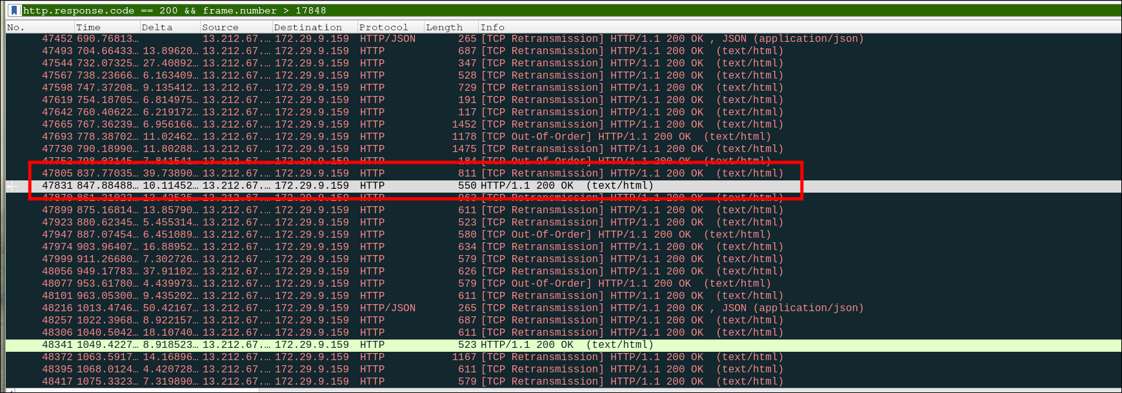Select packet row 48101
The image size is (1122, 393).
(x=563, y=296)
